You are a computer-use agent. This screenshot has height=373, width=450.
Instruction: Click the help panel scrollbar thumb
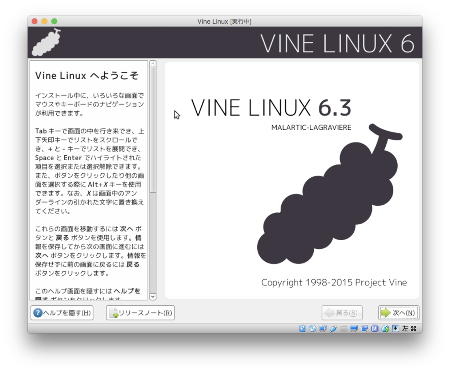pos(153,130)
